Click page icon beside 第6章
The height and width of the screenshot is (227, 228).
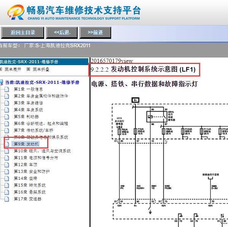tap(7, 124)
